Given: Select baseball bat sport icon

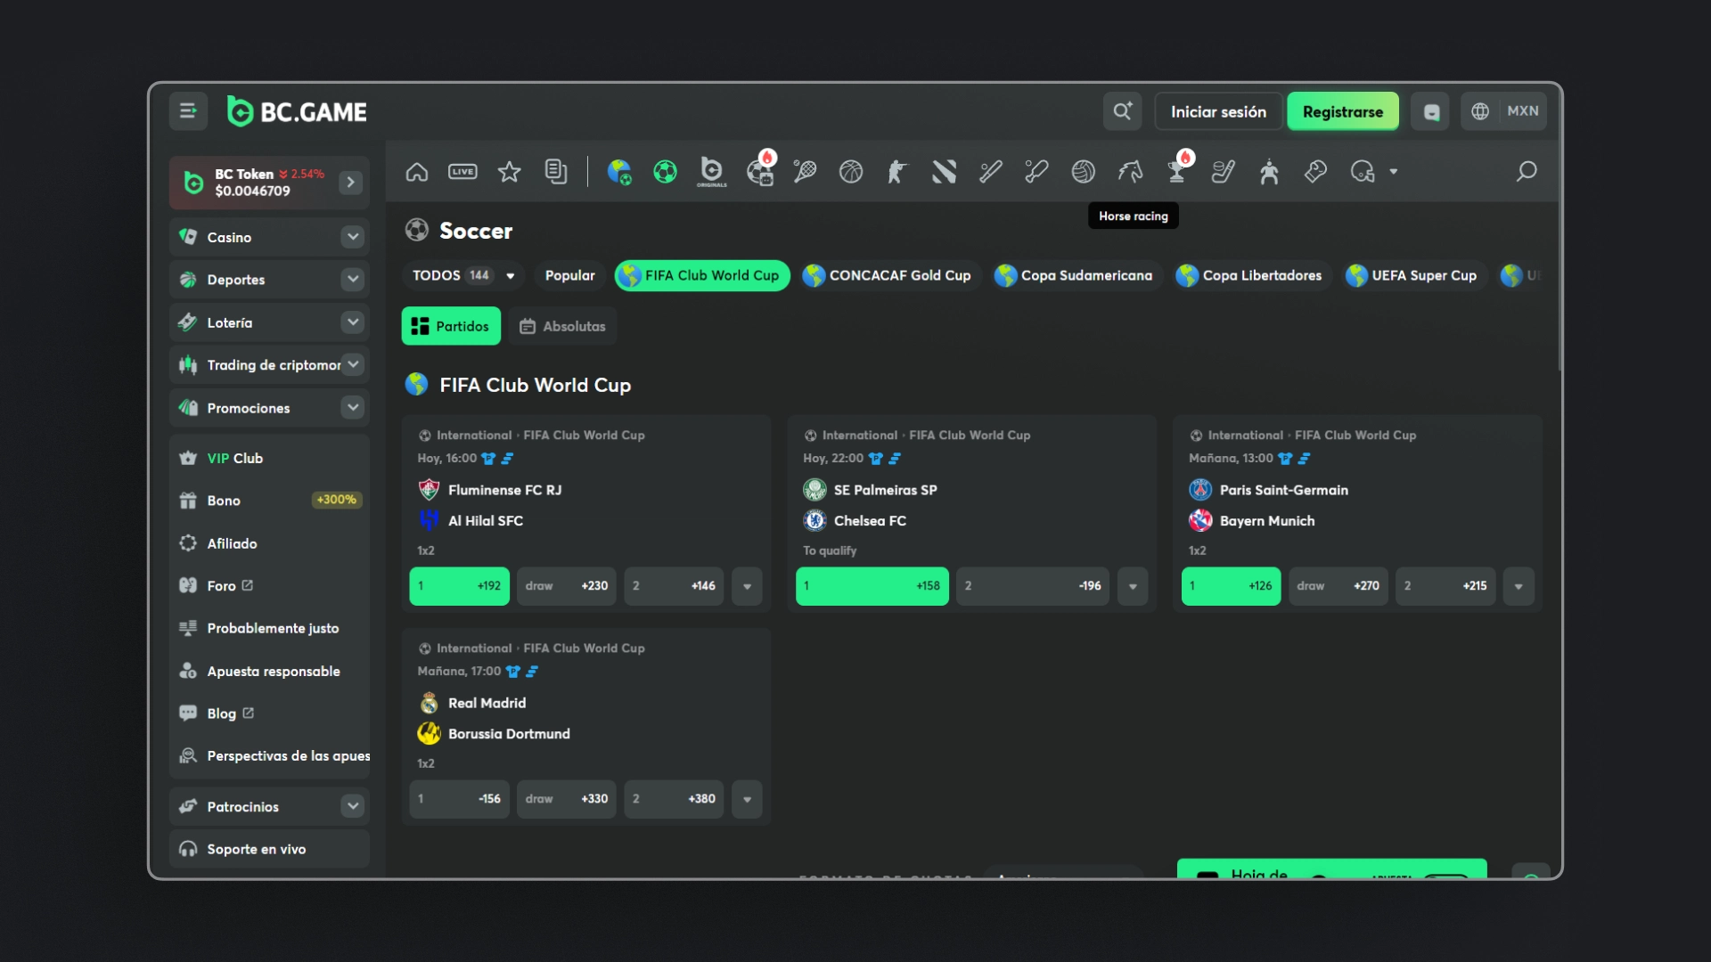Looking at the screenshot, I should (990, 171).
